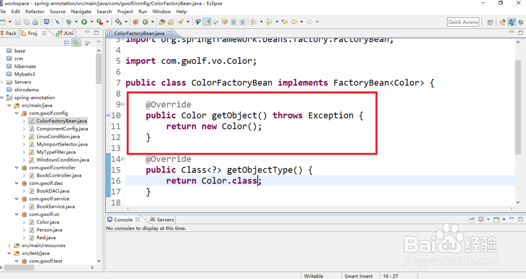Viewport: 526px width, 279px height.
Task: Click Smart Insert in status bar
Action: [x=358, y=276]
